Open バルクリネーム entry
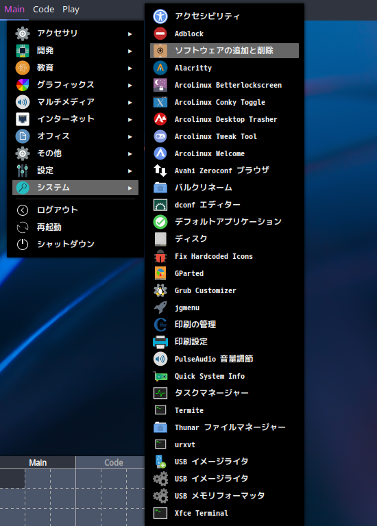Image resolution: width=377 pixels, height=526 pixels. (224, 188)
